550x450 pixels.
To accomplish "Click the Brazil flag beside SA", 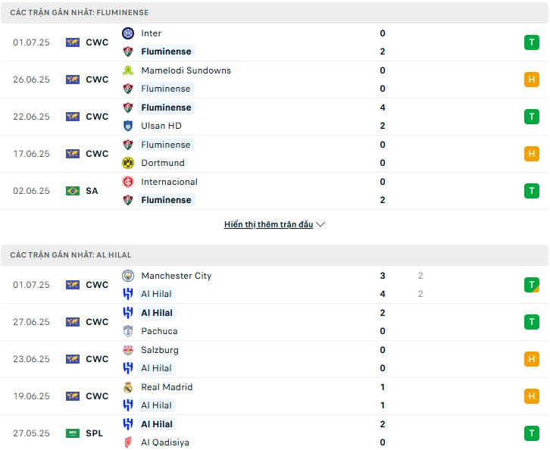I will 73,191.
